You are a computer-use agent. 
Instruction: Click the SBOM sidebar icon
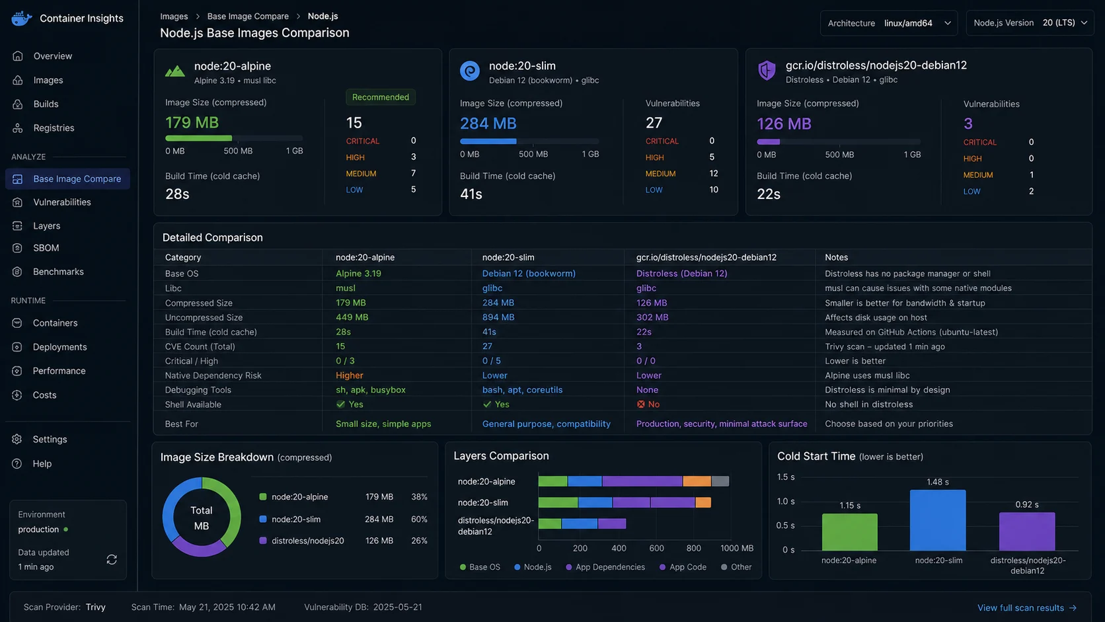tap(18, 248)
